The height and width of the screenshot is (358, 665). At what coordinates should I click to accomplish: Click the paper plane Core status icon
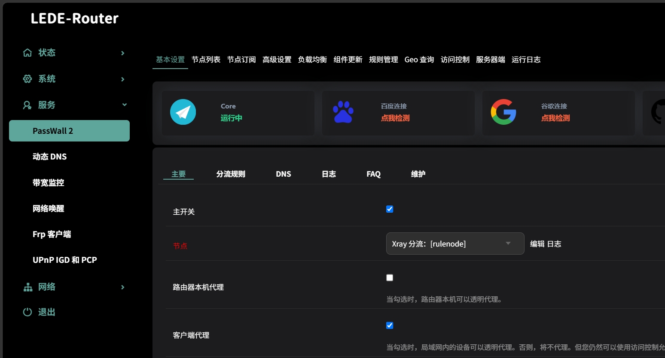tap(183, 112)
